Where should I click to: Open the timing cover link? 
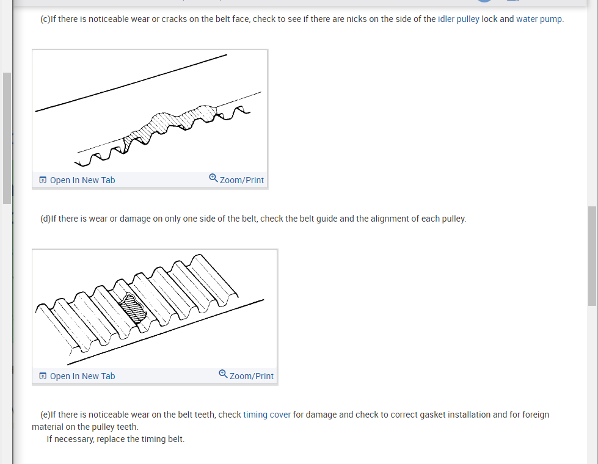click(267, 415)
